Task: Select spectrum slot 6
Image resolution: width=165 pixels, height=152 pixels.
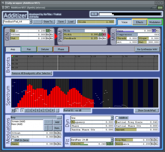Action: [x=41, y=110]
